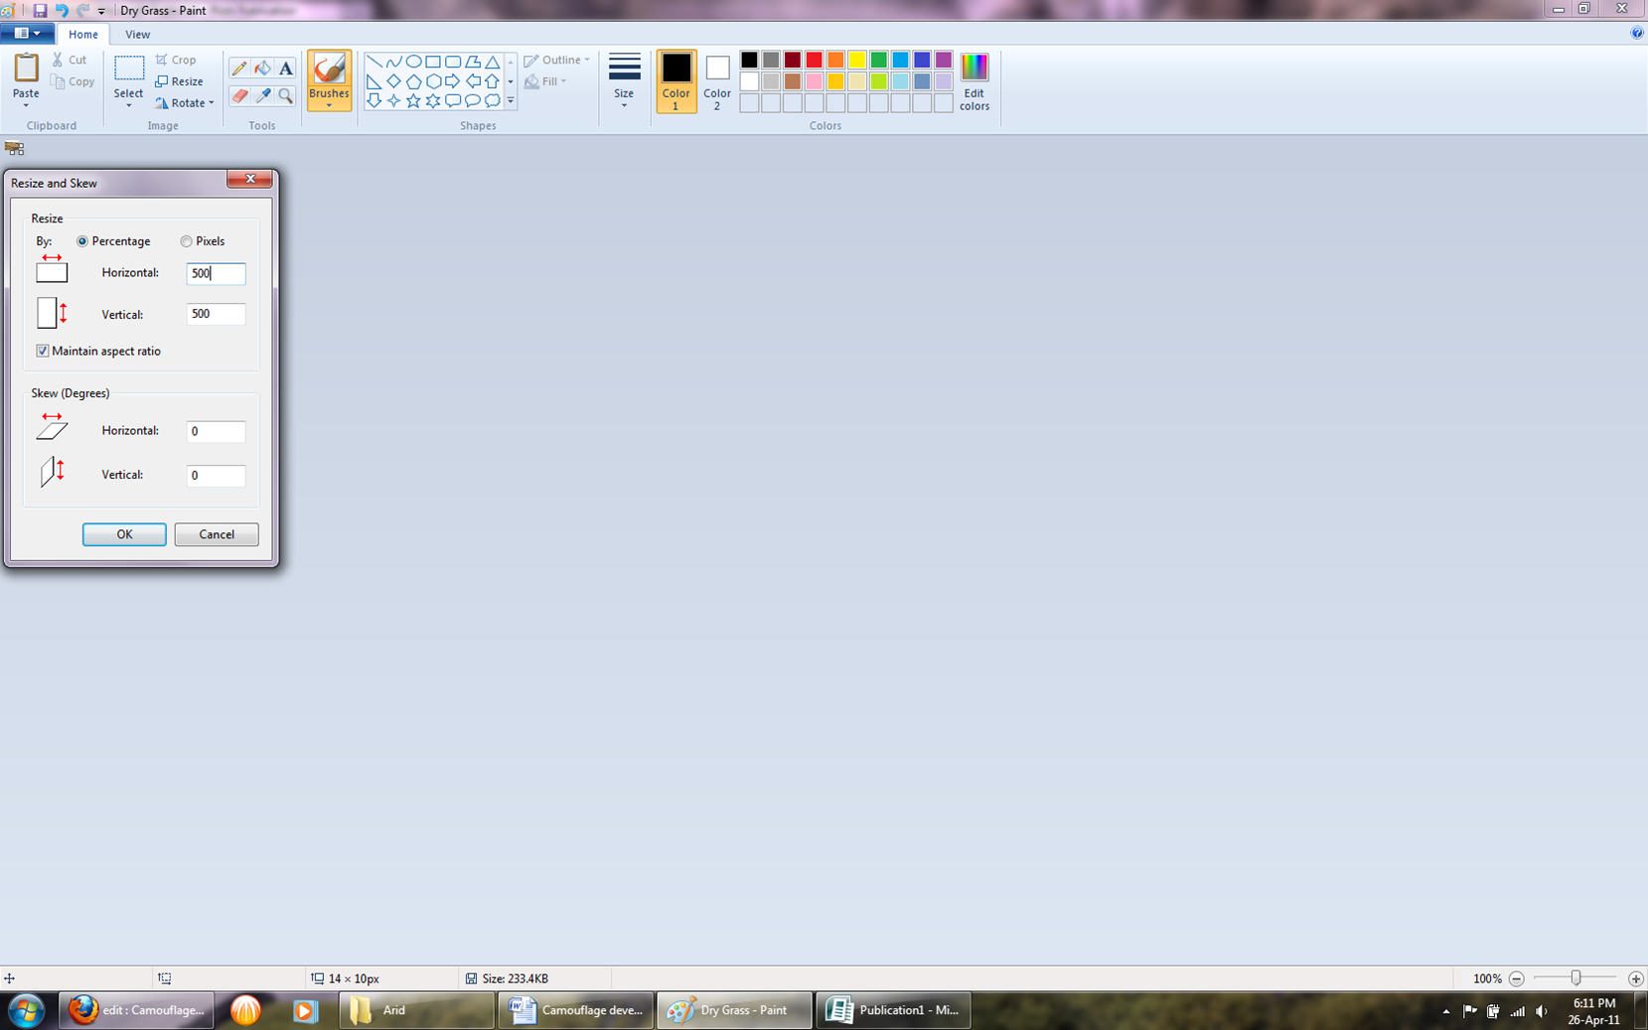This screenshot has width=1648, height=1030.
Task: Click the Resize button in the ribbon
Action: tap(179, 81)
